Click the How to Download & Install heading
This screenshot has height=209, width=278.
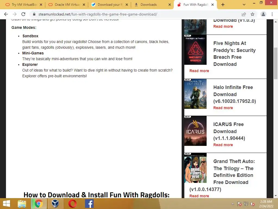point(97,195)
